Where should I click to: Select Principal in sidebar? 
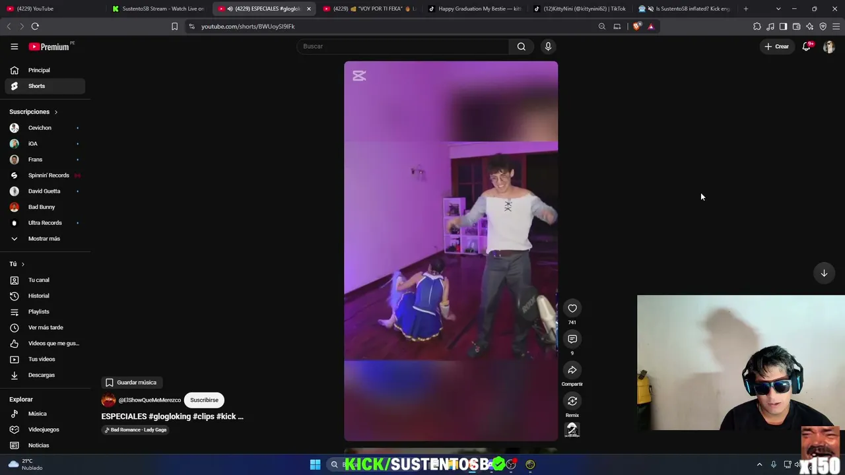pyautogui.click(x=45, y=70)
